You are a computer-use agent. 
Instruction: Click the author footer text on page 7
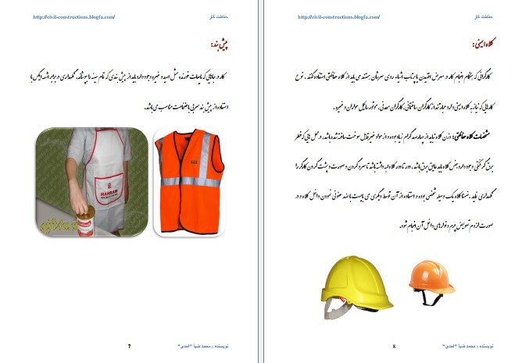click(203, 346)
